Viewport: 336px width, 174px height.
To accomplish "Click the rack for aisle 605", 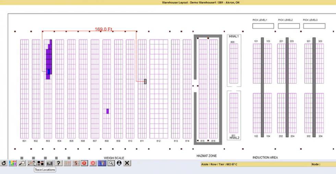I will (x=72, y=89).
